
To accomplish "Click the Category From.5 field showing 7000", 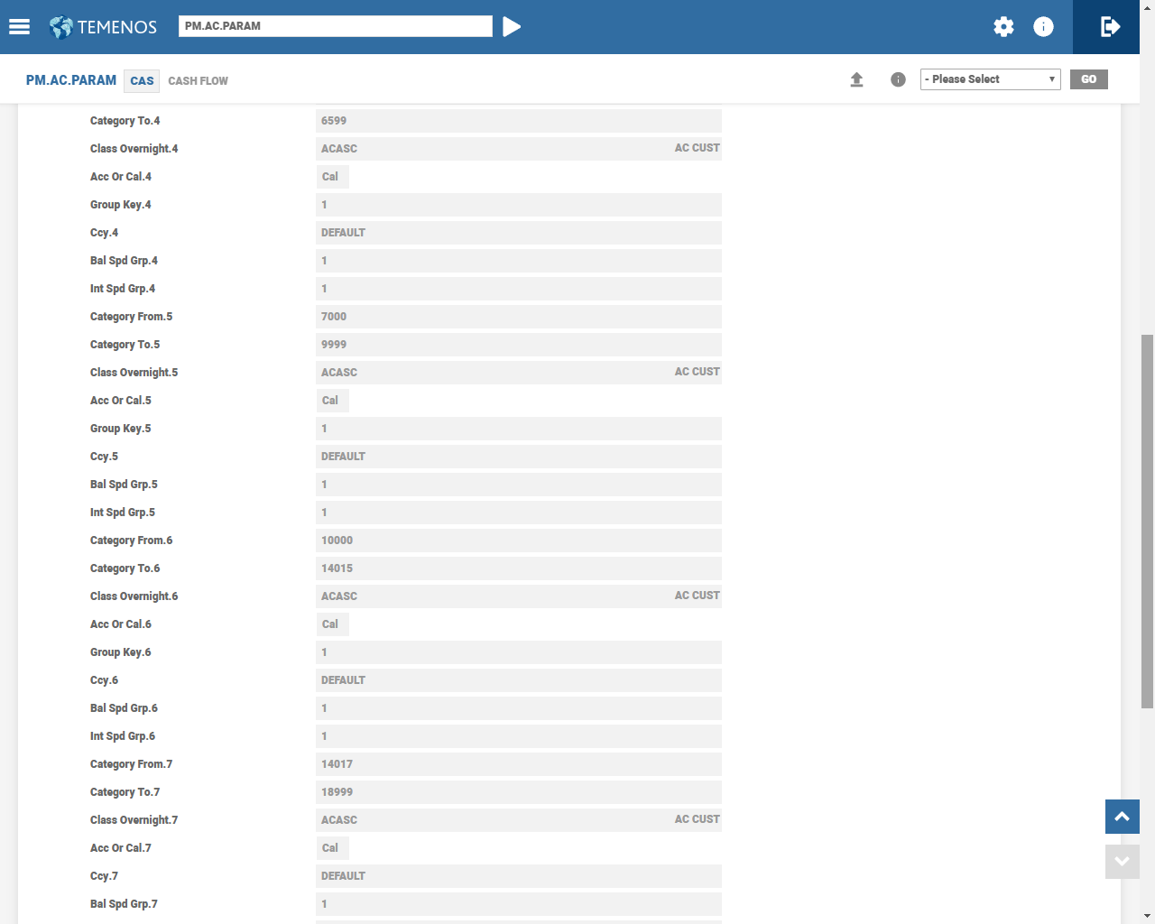I will click(518, 317).
